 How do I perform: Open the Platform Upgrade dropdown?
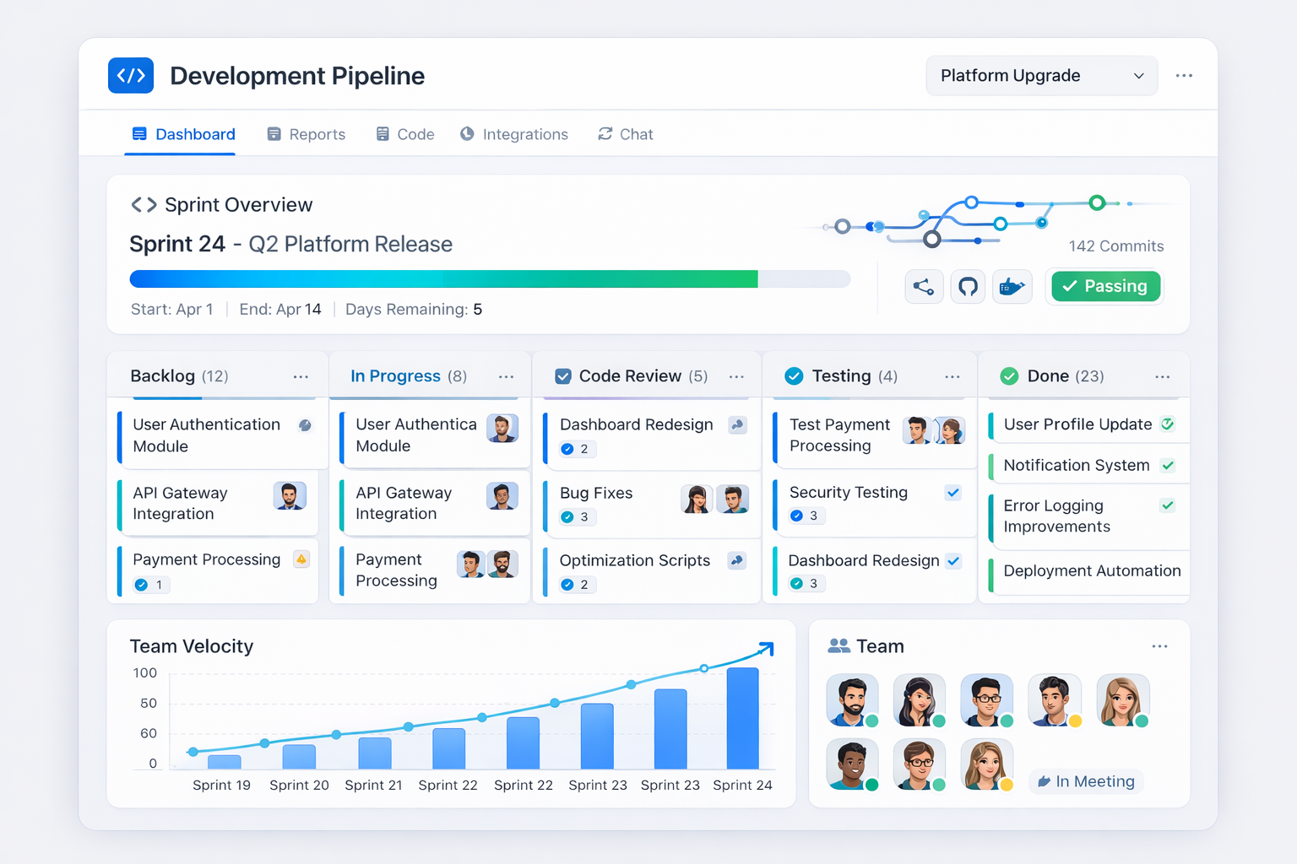coord(1042,75)
